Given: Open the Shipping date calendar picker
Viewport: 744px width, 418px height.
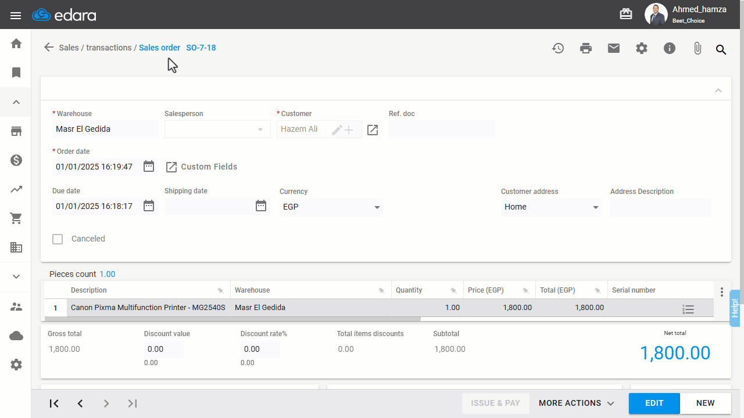Looking at the screenshot, I should [261, 206].
